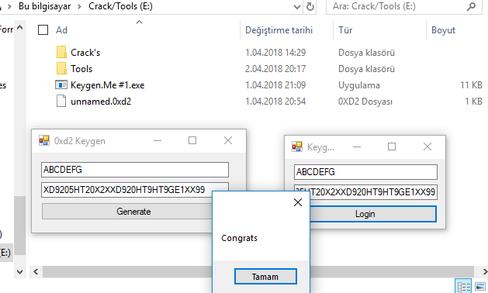Viewport: 488px width, 293px height.
Task: Click the 11 KB size cell
Action: [471, 85]
